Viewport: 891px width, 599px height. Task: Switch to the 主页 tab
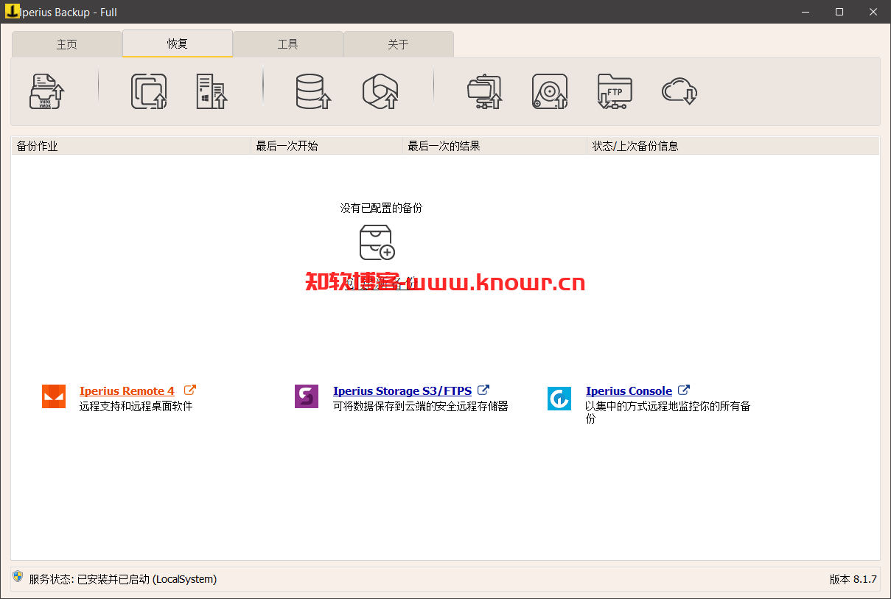[67, 44]
